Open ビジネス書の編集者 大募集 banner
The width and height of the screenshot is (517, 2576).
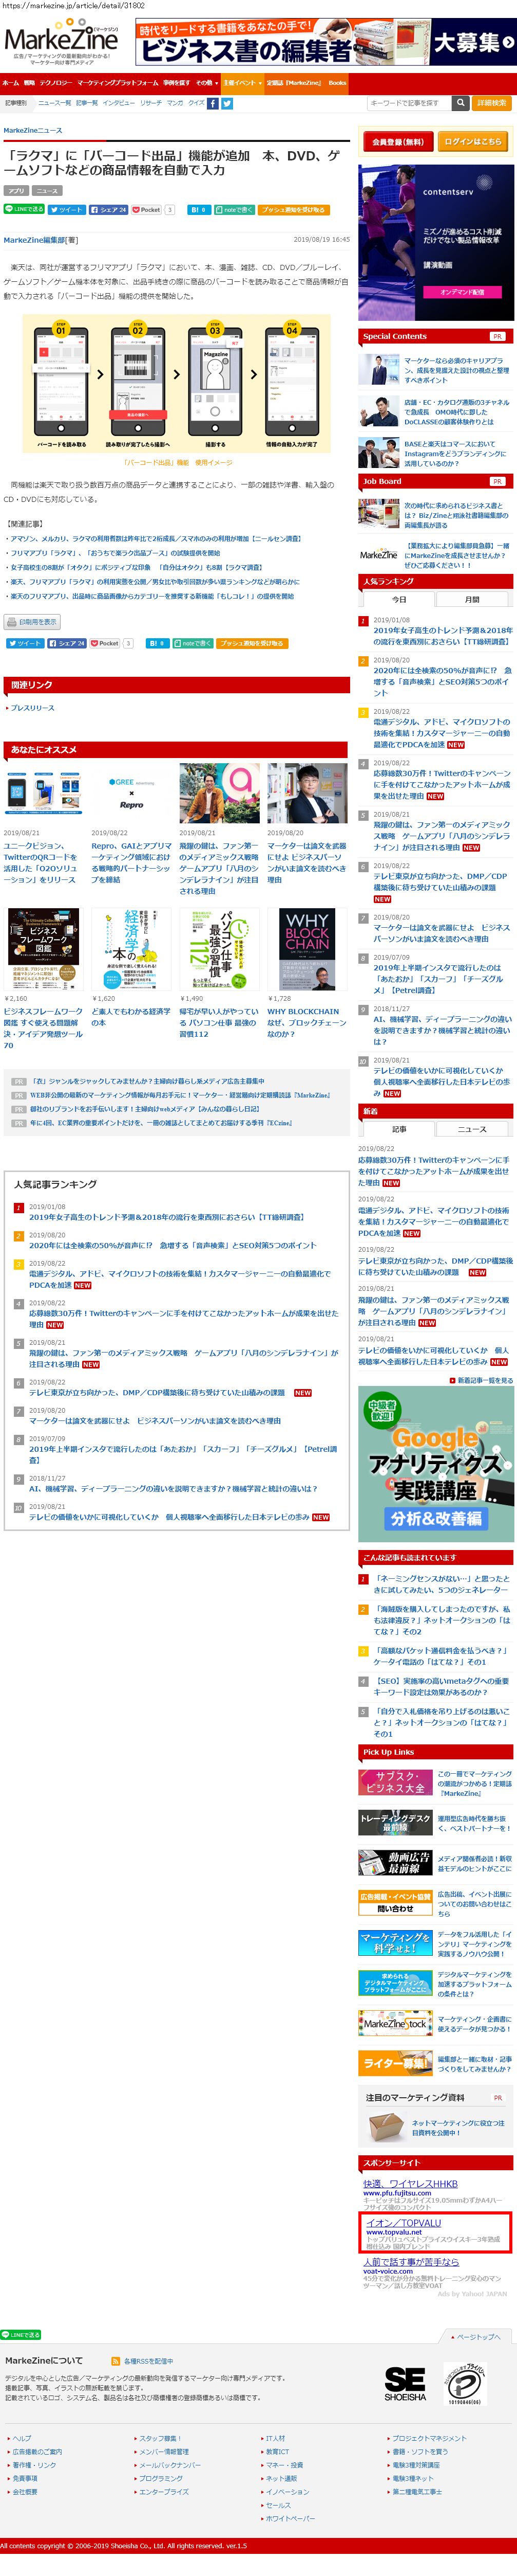(325, 43)
